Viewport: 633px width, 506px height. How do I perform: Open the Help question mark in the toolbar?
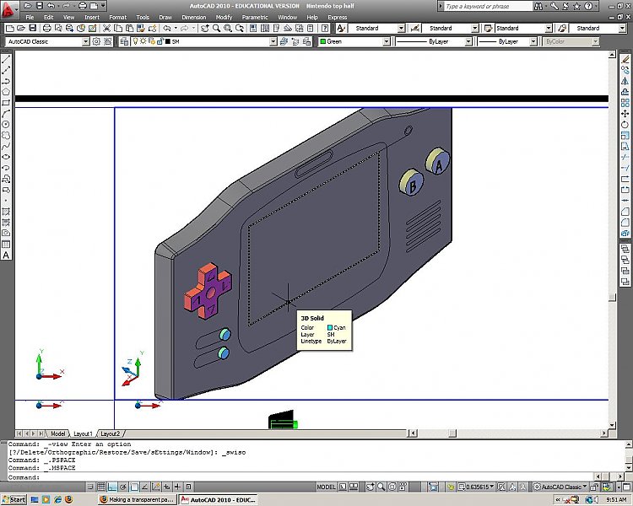tap(325, 28)
